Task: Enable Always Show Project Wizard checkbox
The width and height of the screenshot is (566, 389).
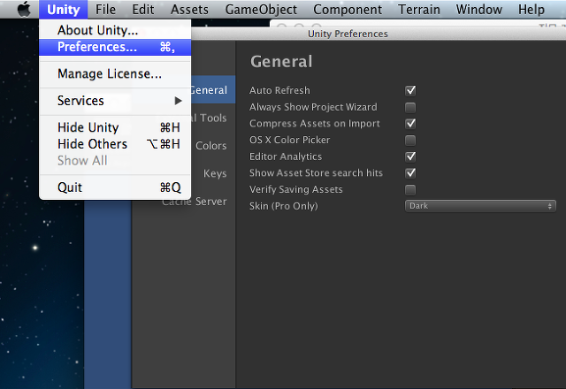Action: (x=410, y=107)
